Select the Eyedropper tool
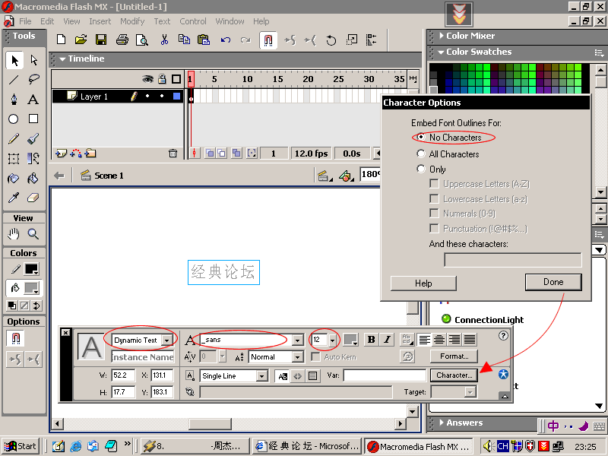The width and height of the screenshot is (608, 456). (x=14, y=198)
